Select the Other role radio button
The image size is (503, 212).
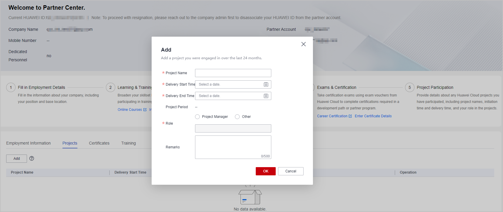[x=237, y=117]
